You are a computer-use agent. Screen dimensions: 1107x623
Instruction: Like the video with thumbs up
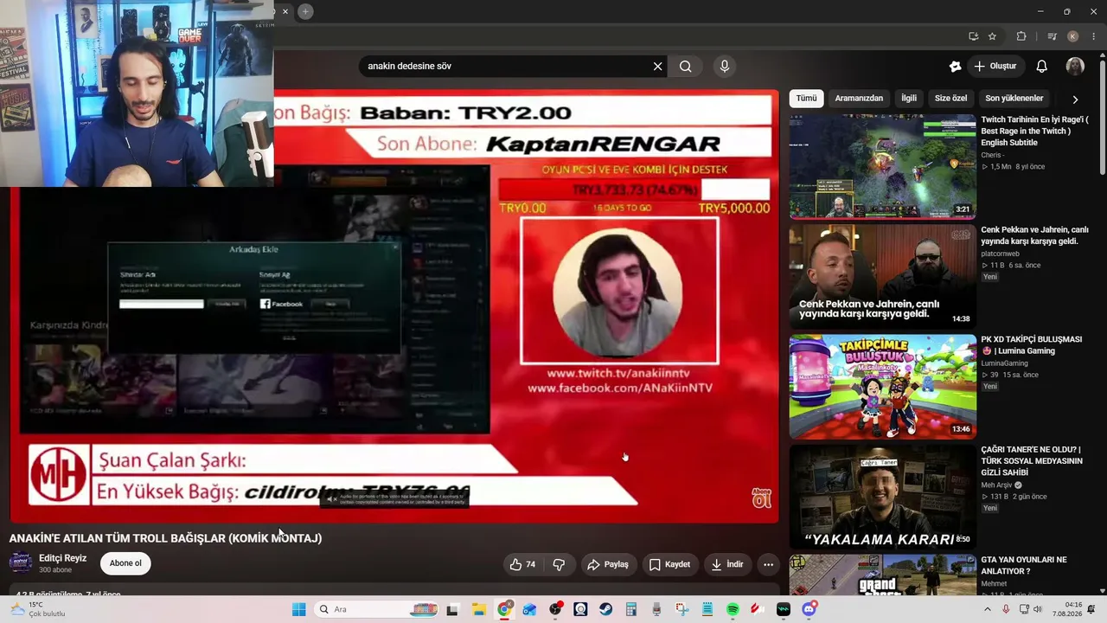(522, 564)
